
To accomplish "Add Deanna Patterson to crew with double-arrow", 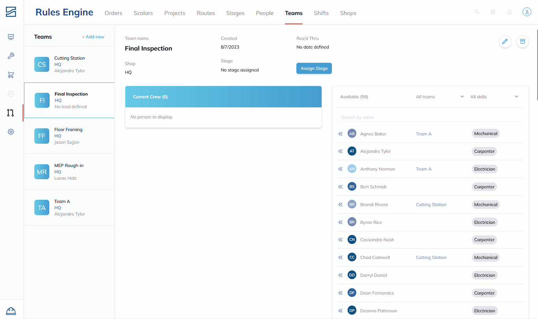I will click(x=341, y=311).
